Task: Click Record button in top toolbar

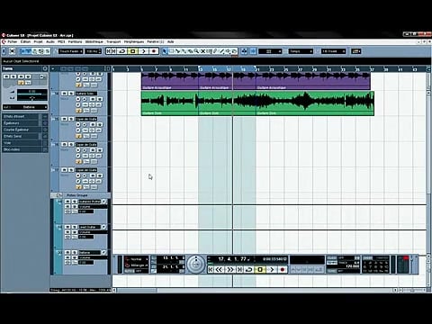Action: [154, 51]
